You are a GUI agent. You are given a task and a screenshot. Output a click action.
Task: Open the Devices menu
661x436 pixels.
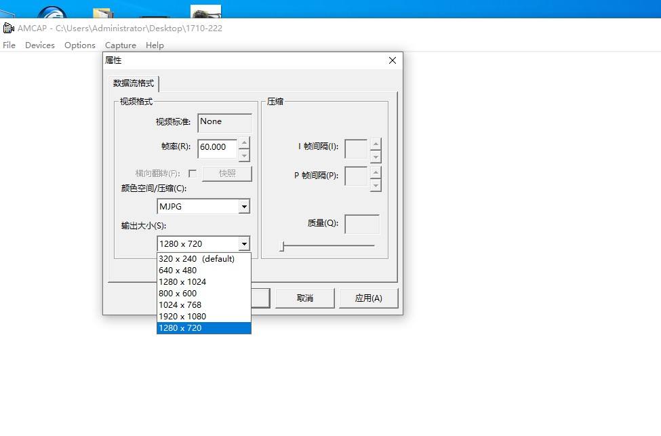pos(39,45)
